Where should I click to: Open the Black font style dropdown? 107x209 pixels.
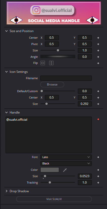click(x=66, y=163)
